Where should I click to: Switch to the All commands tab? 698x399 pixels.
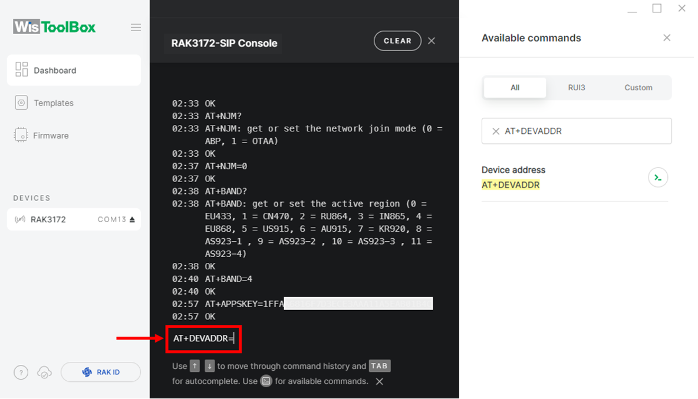tap(515, 88)
